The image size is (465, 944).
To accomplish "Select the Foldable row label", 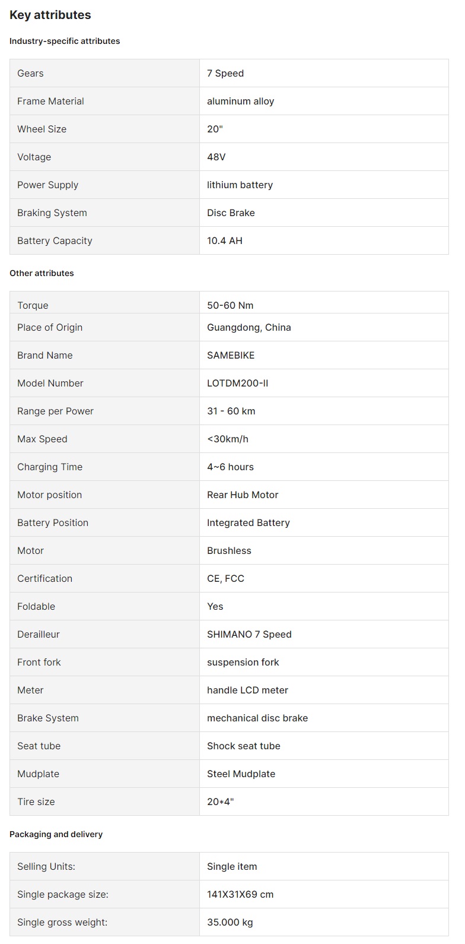I will click(36, 606).
